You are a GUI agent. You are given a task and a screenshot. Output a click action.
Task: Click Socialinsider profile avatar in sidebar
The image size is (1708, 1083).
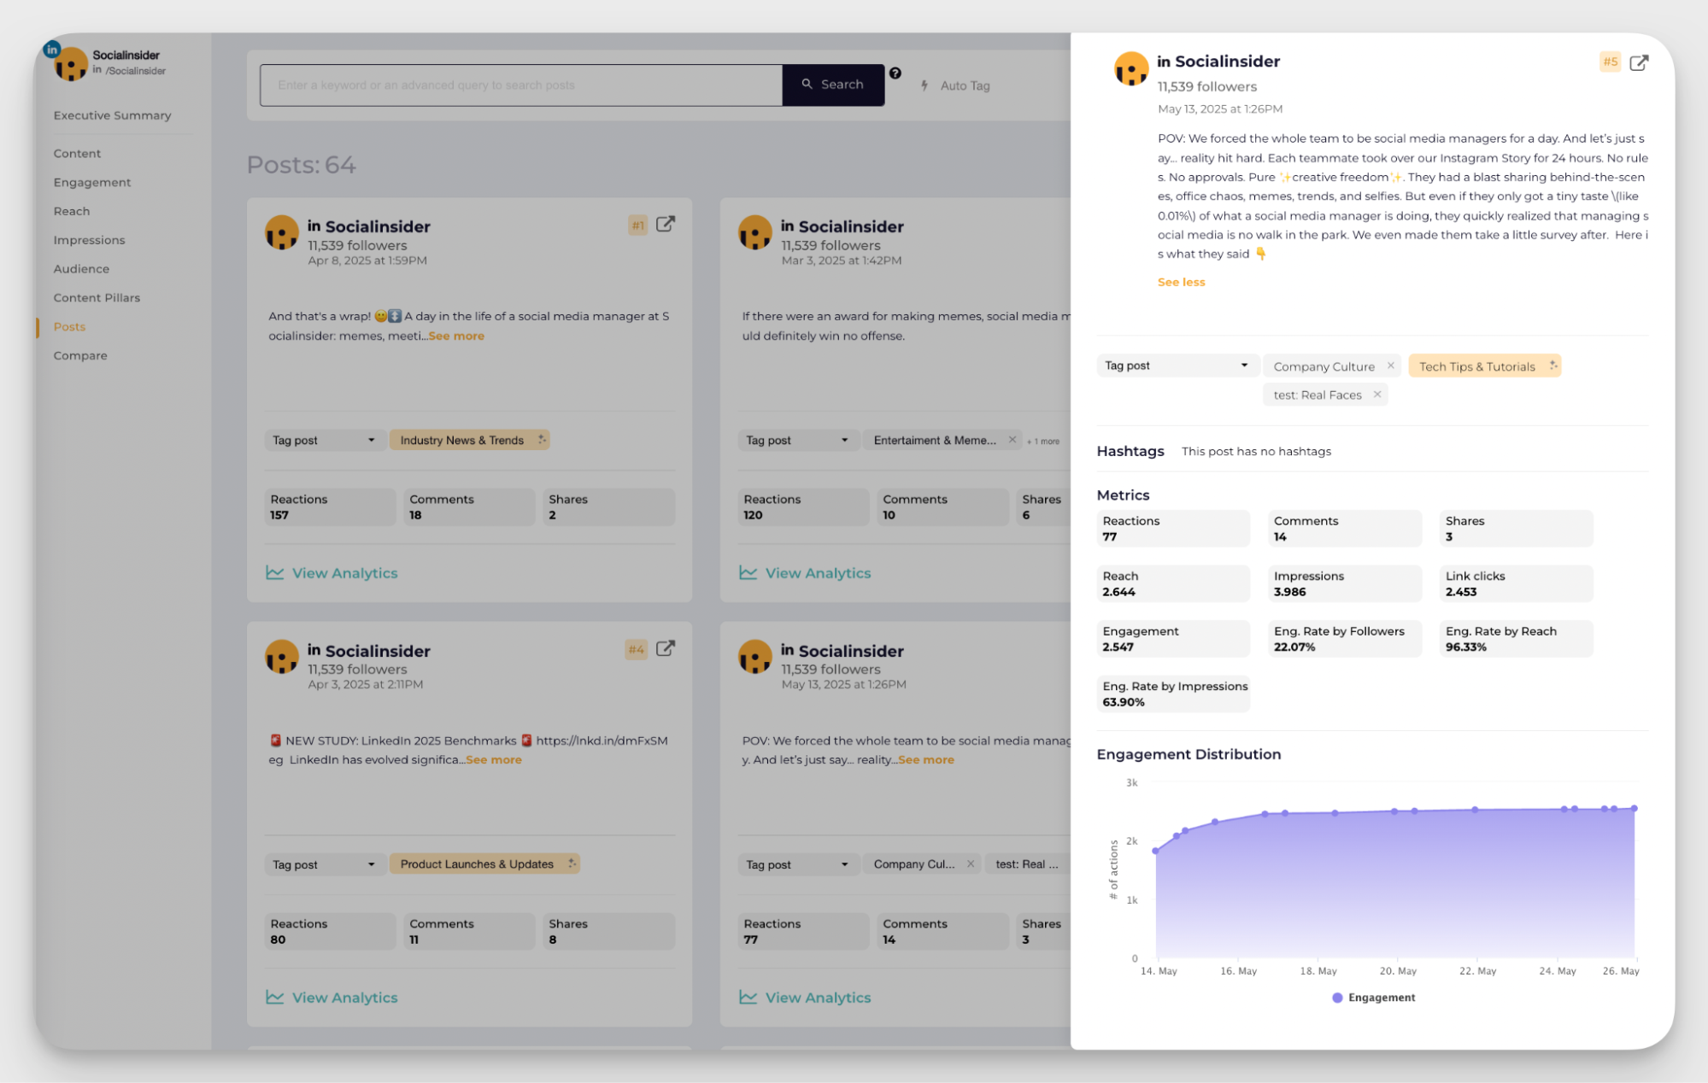tap(70, 64)
